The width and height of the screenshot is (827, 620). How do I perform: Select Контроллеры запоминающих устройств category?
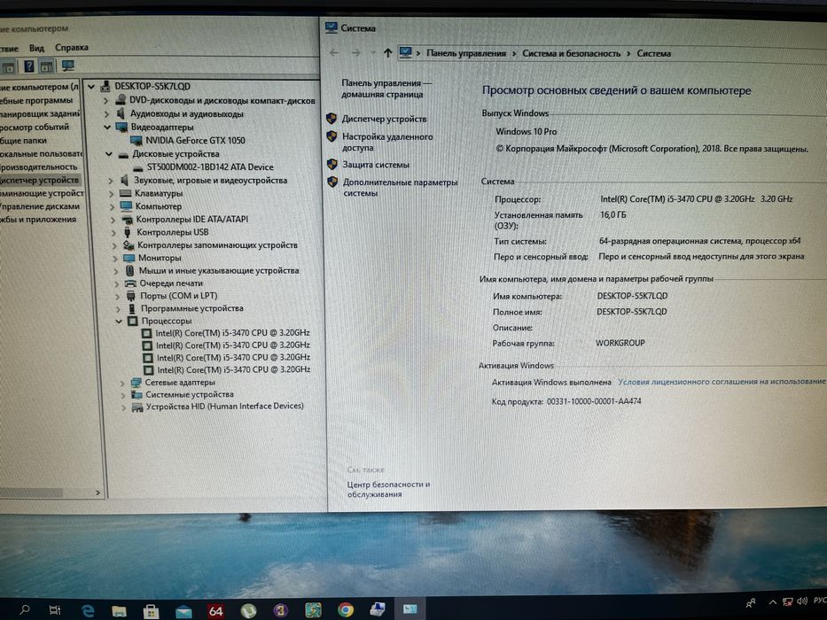[217, 245]
